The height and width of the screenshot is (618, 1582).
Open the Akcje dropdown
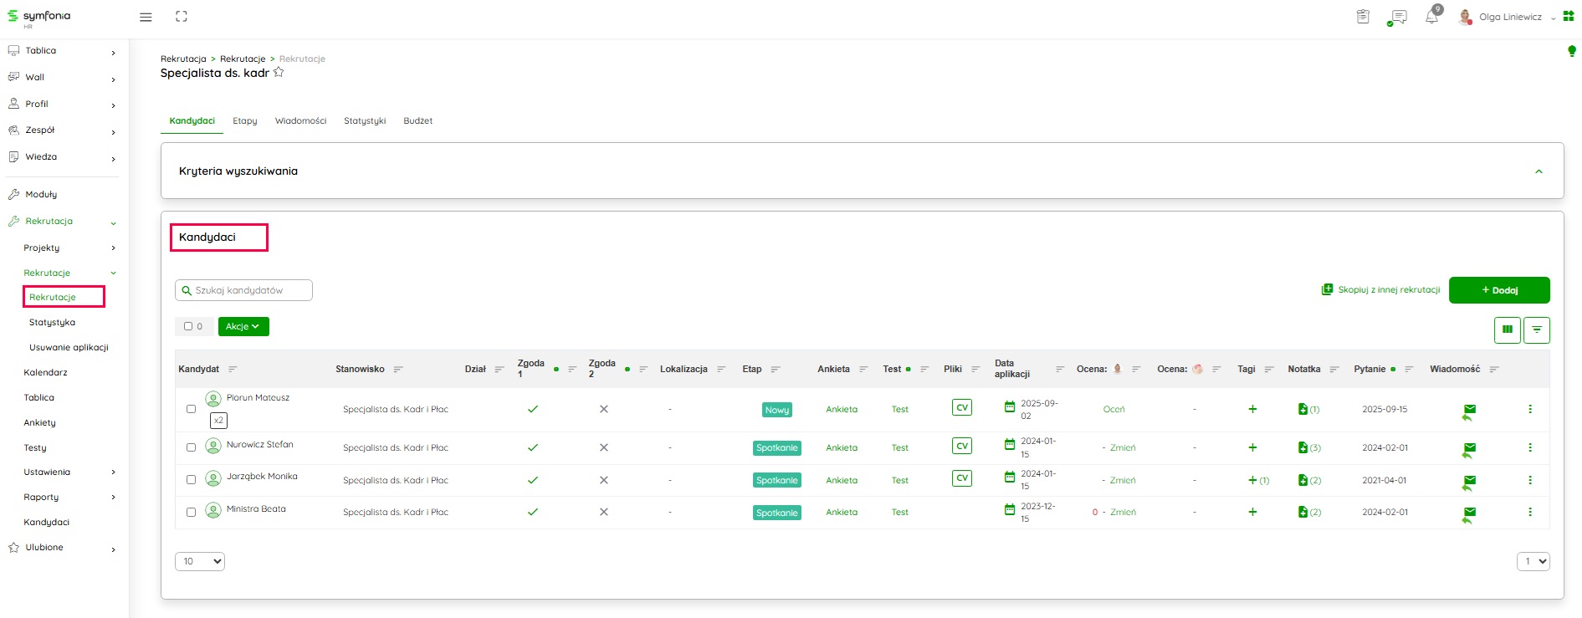(243, 326)
